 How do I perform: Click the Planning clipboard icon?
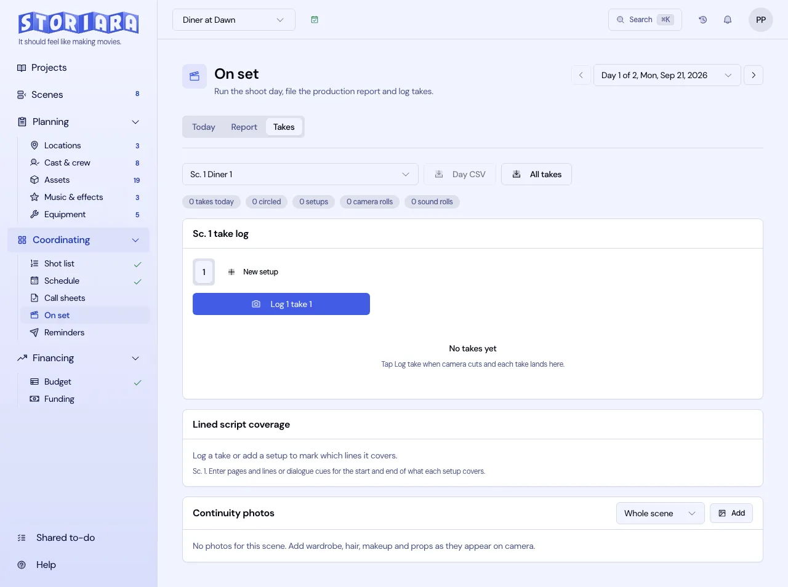coord(22,122)
